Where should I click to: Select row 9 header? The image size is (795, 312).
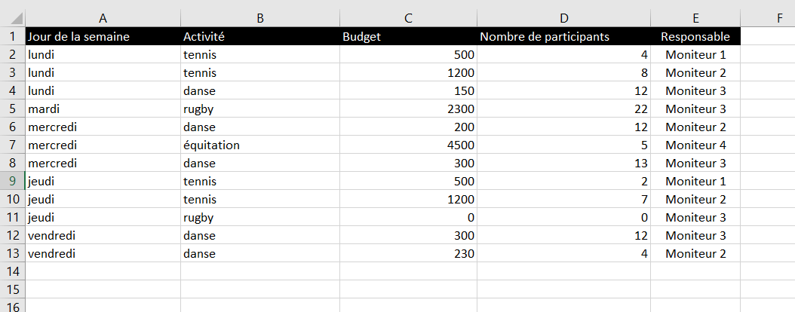12,181
